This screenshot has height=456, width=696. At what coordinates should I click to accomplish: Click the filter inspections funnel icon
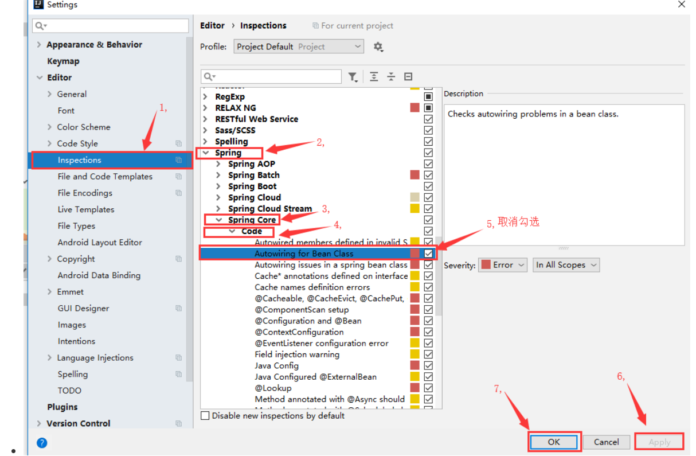(x=353, y=77)
